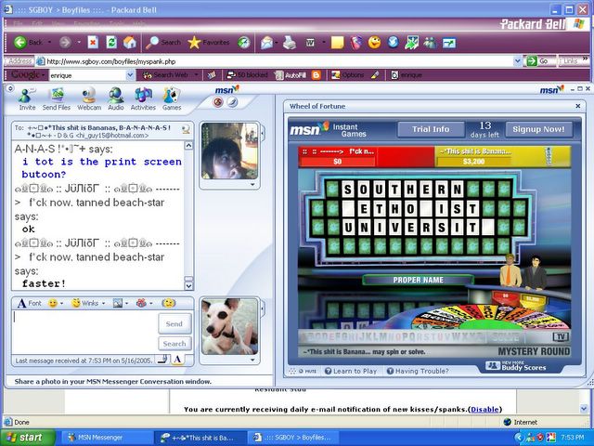The width and height of the screenshot is (594, 446).
Task: Click the Google toolbar Blogger icon
Action: [316, 75]
